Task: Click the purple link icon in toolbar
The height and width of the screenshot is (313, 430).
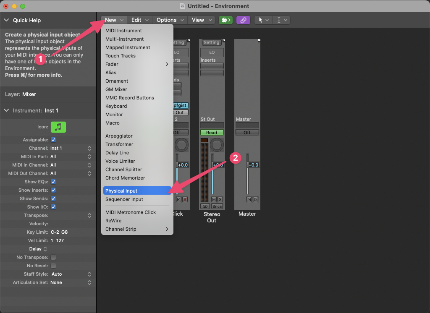Action: (243, 20)
